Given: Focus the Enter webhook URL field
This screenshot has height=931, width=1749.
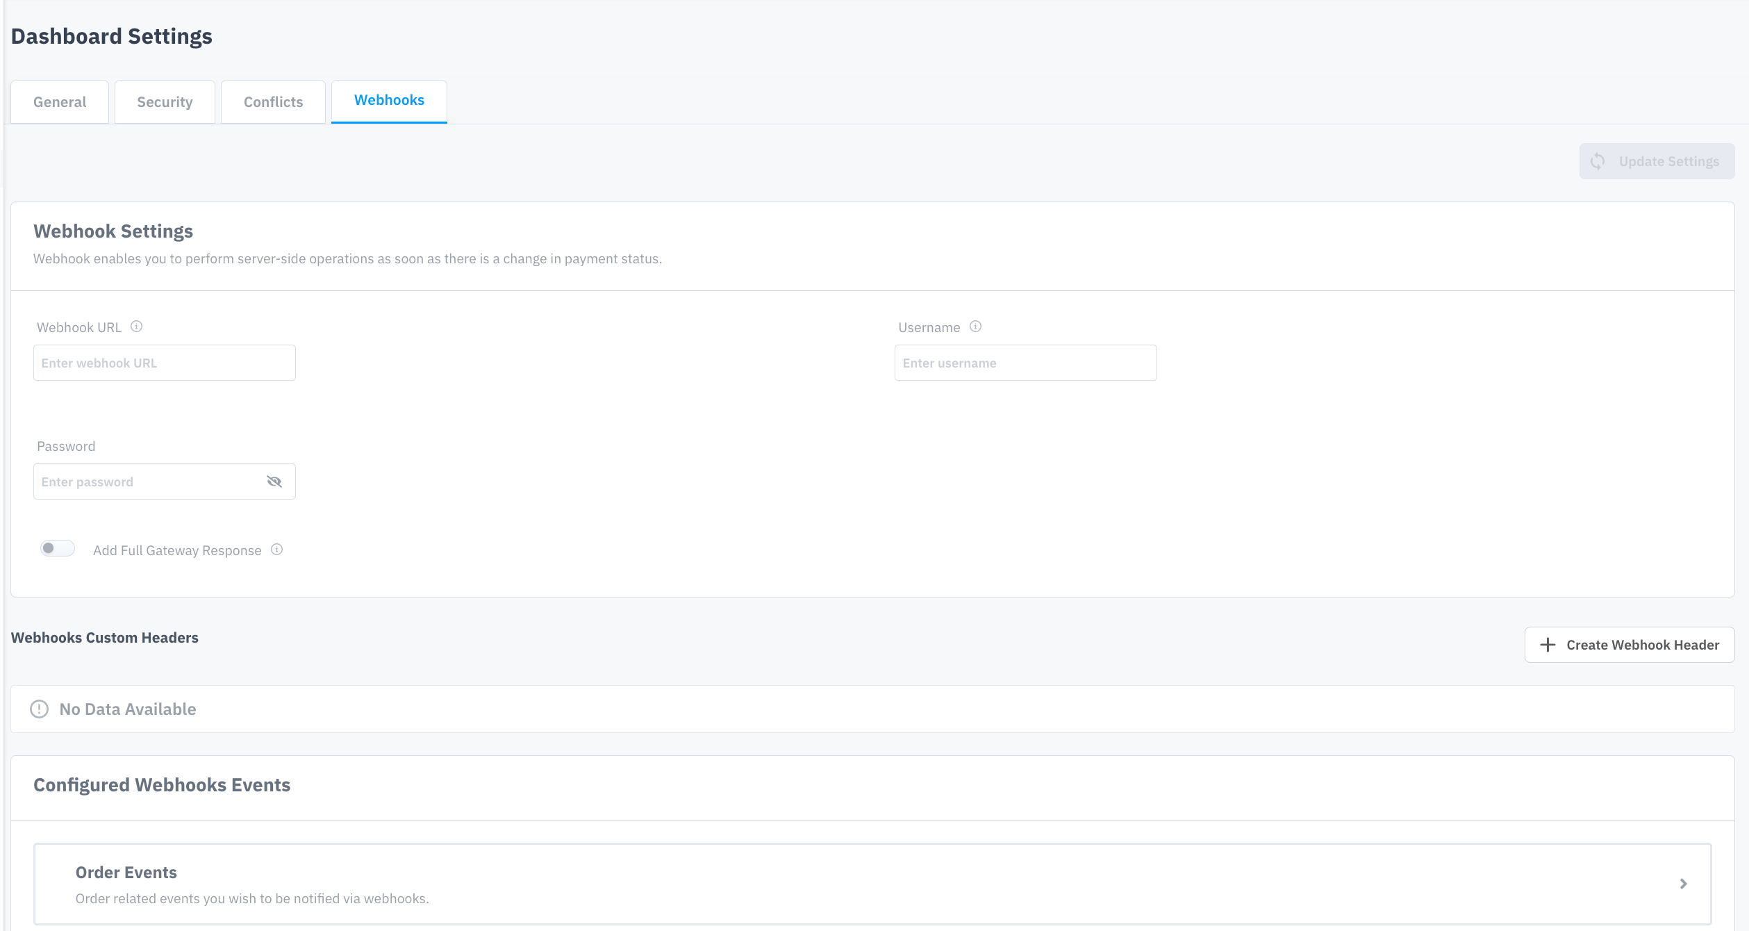Looking at the screenshot, I should point(165,363).
